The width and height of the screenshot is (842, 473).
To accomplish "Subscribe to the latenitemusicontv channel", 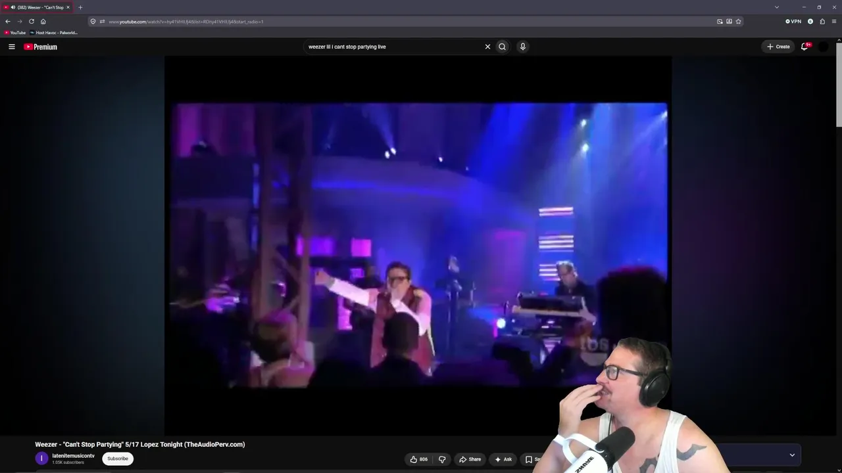I will point(118,459).
